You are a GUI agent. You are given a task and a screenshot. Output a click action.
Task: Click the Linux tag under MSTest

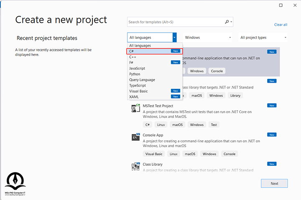[161, 125]
